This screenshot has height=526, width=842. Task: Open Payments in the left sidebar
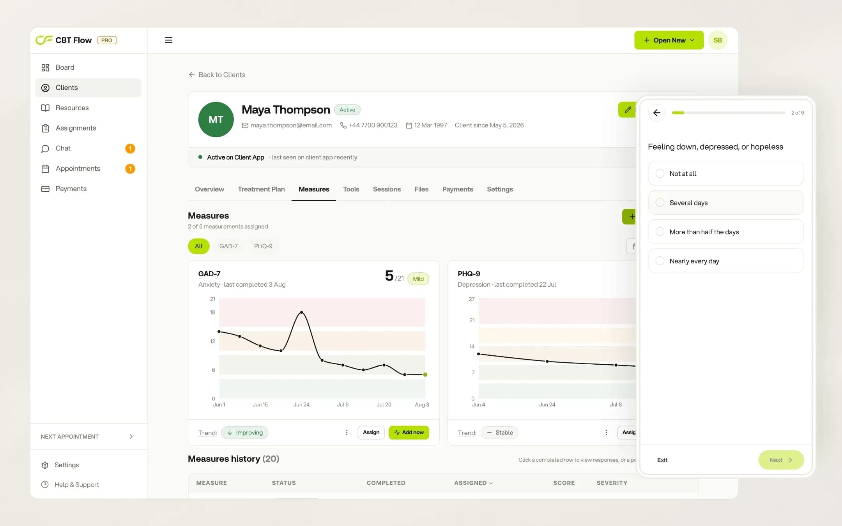coord(88,189)
